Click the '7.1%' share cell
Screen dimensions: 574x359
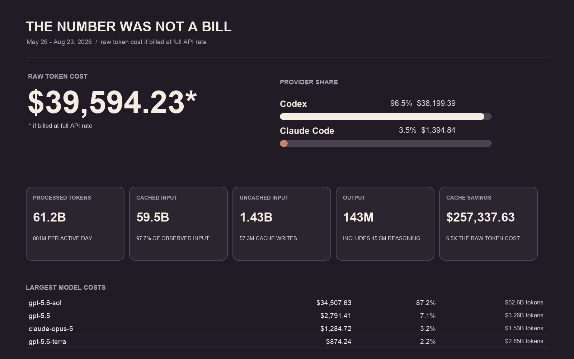[428, 316]
